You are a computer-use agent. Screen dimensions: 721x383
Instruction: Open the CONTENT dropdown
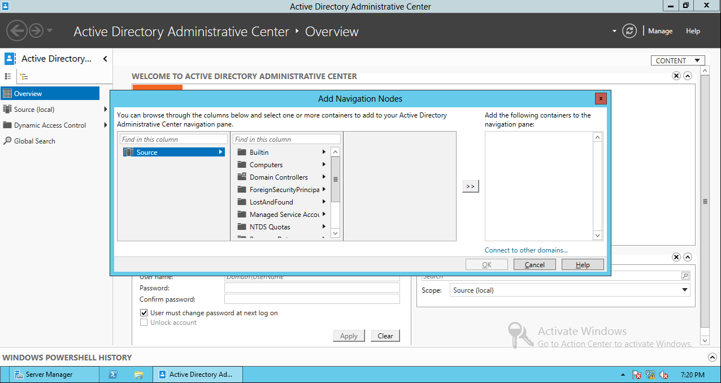[x=677, y=60]
